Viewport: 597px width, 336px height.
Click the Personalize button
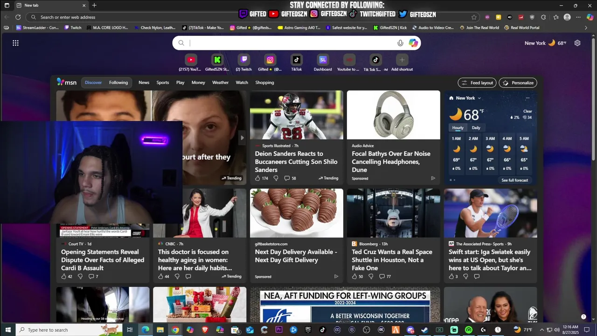(x=518, y=83)
